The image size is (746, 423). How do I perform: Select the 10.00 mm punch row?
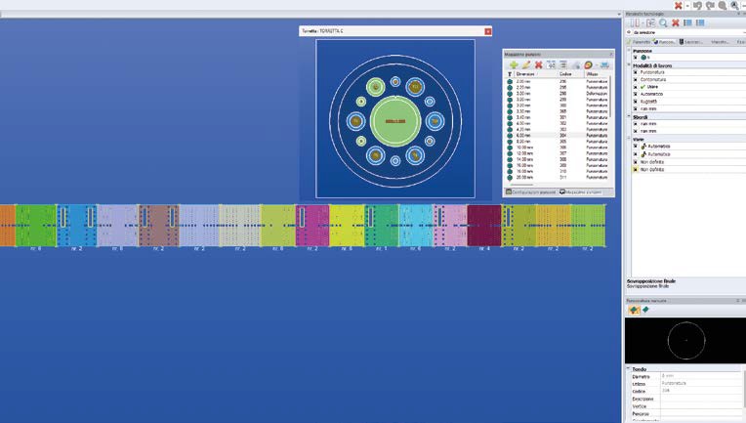click(558, 148)
